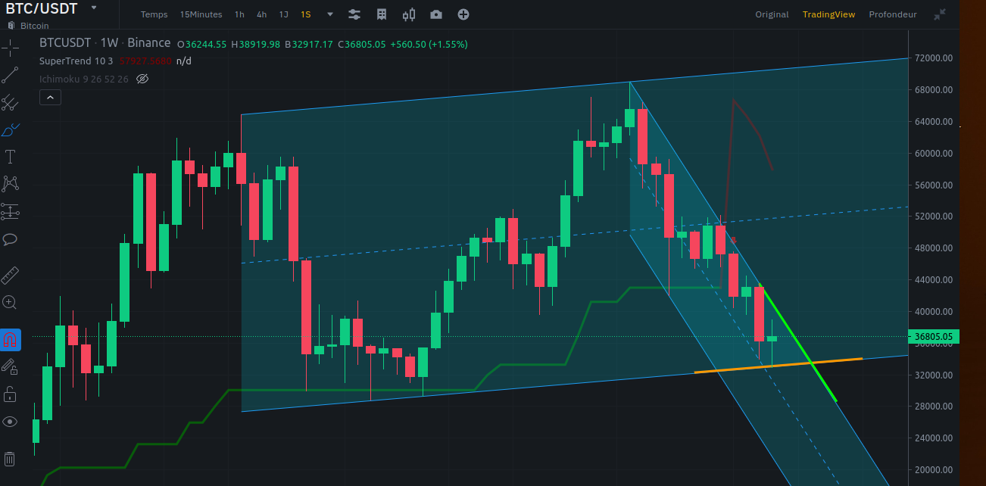Click the 44000.00 price axis label
The height and width of the screenshot is (486, 986).
933,280
